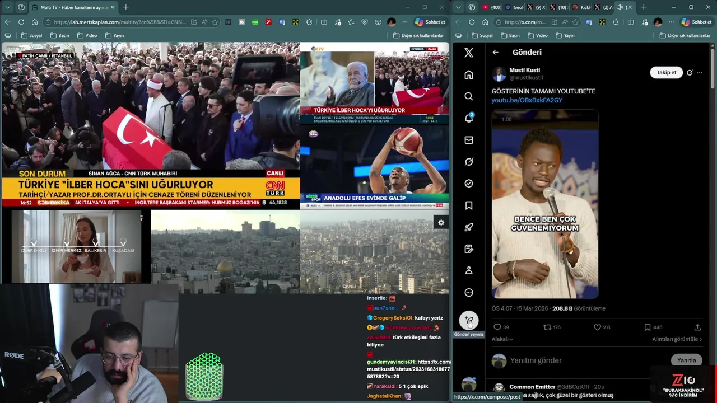Open X notifications bell icon

tap(469, 118)
